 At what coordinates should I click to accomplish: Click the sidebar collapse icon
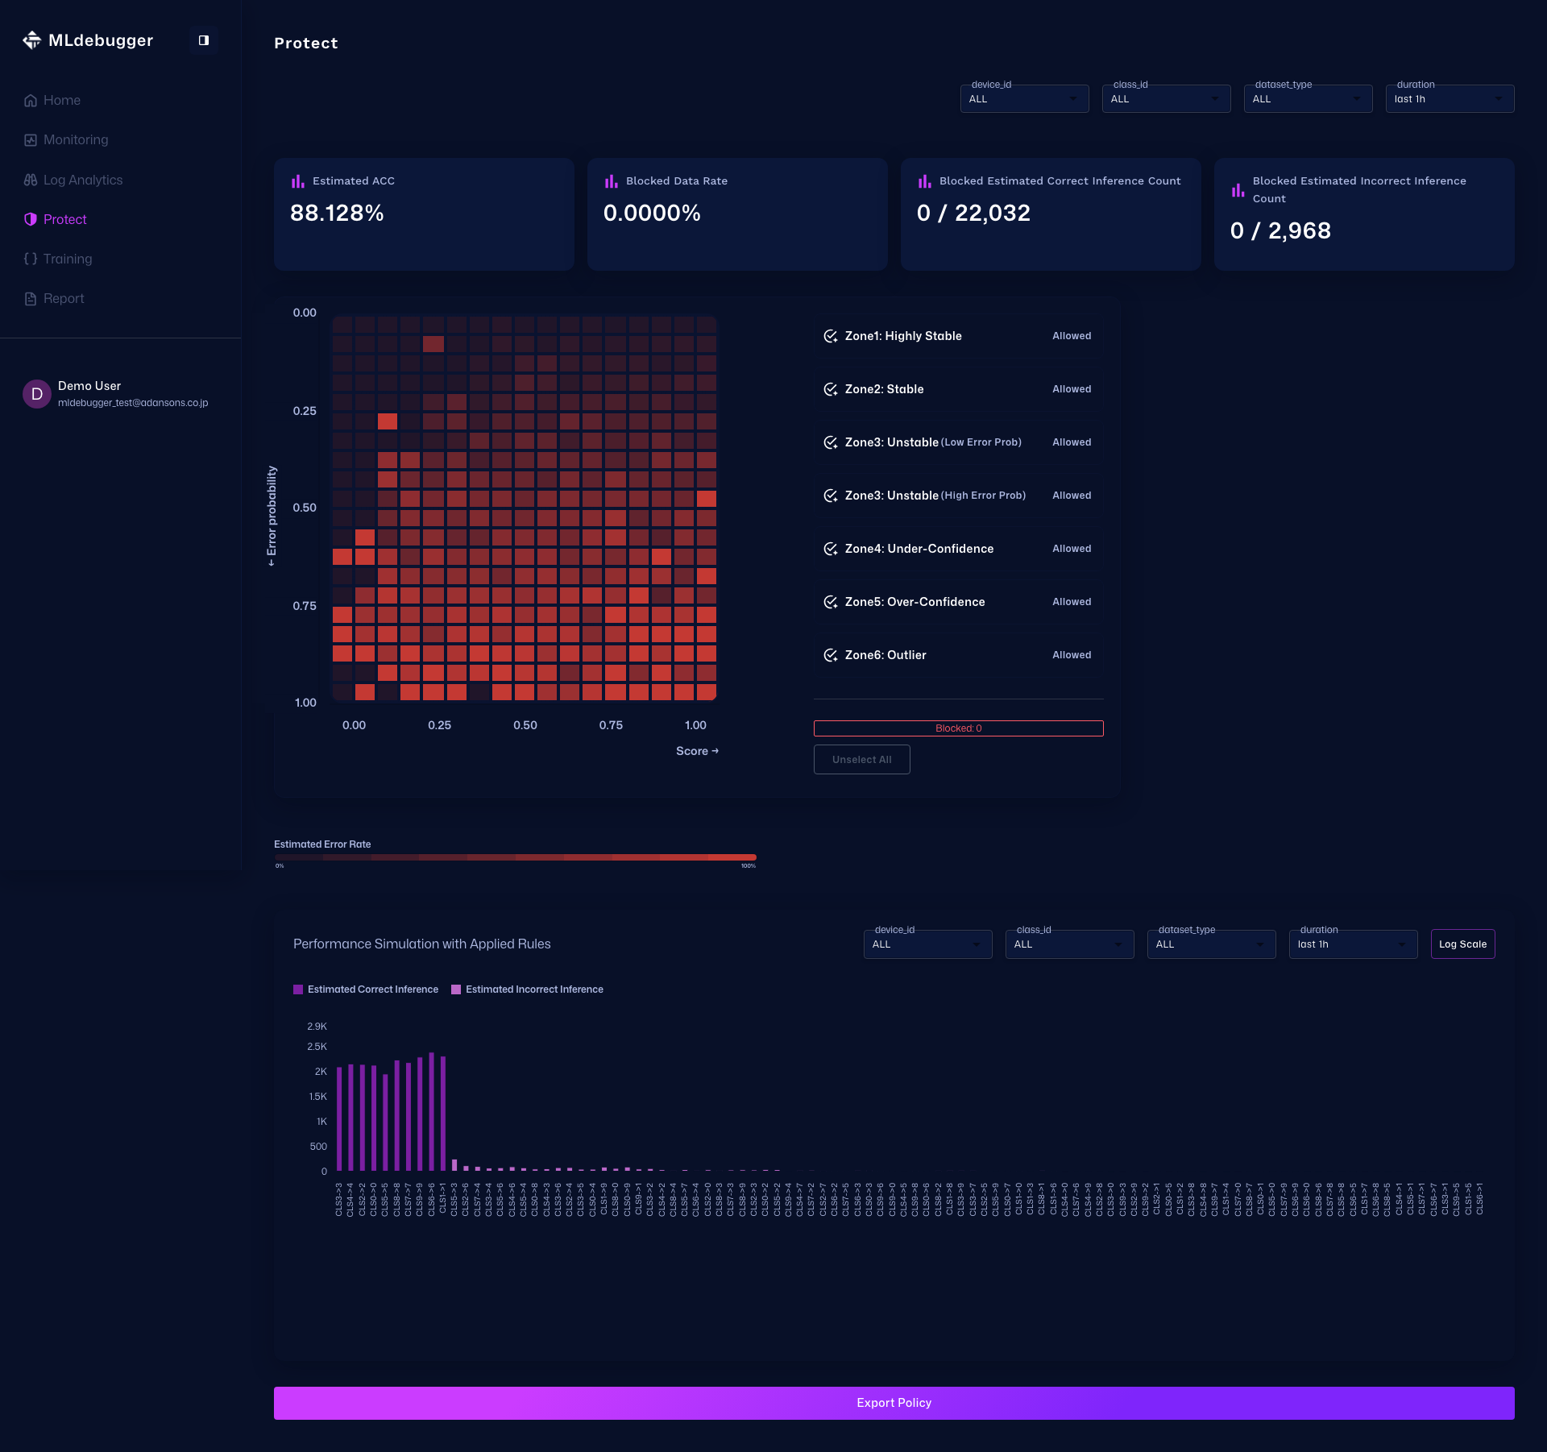click(x=203, y=40)
